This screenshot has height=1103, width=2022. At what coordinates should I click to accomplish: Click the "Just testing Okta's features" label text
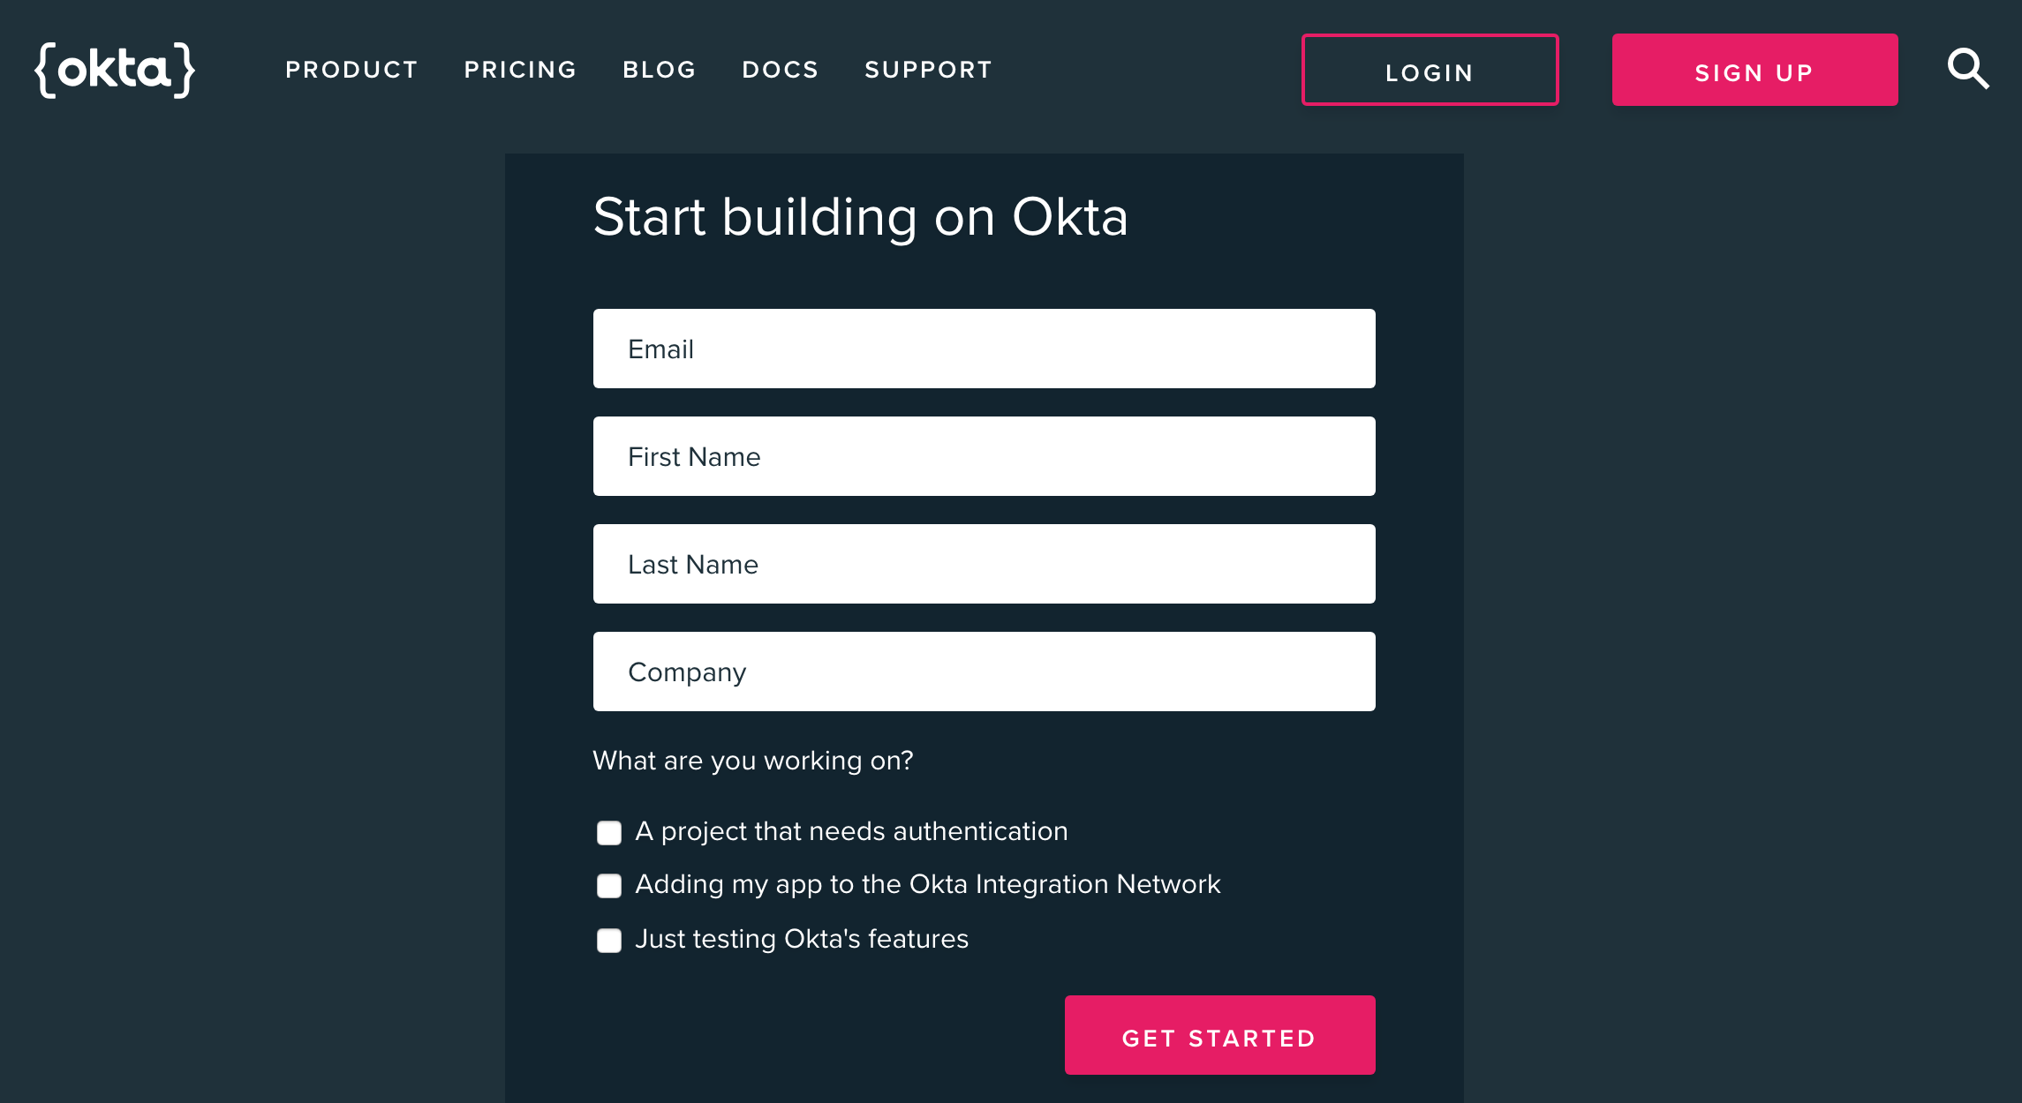click(x=801, y=939)
